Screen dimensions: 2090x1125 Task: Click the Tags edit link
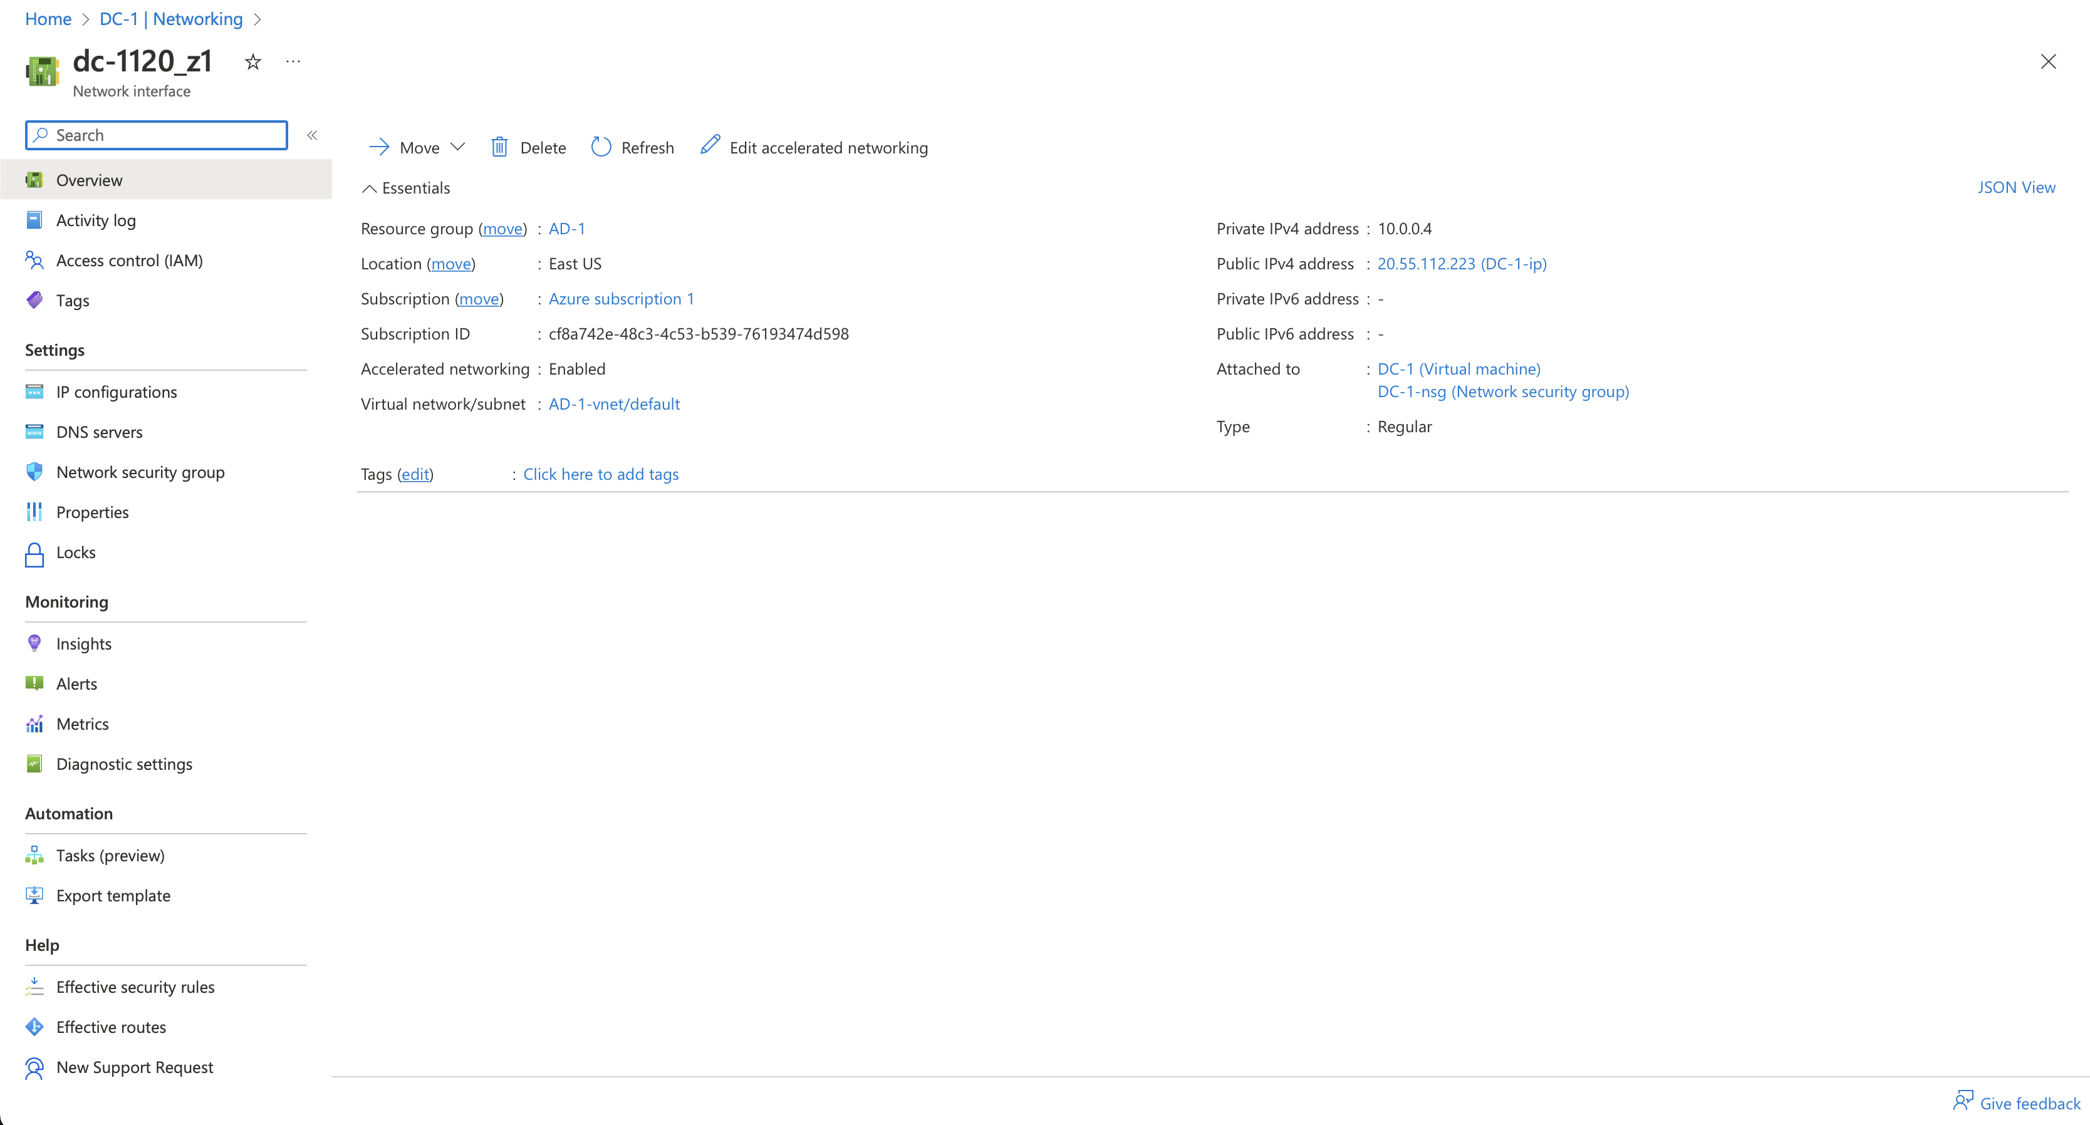[x=415, y=475]
